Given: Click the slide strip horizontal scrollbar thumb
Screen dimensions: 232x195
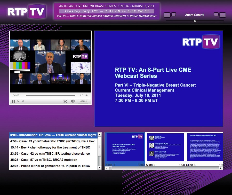Looking at the screenshot, I should pyautogui.click(x=110, y=168).
